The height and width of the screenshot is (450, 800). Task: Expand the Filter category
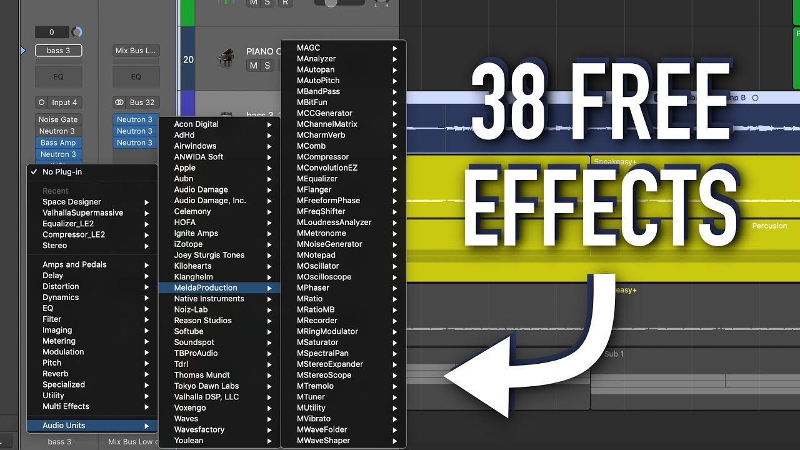tap(92, 319)
